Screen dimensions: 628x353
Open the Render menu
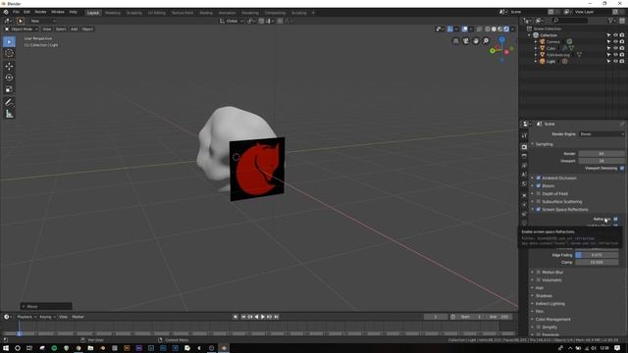click(40, 13)
